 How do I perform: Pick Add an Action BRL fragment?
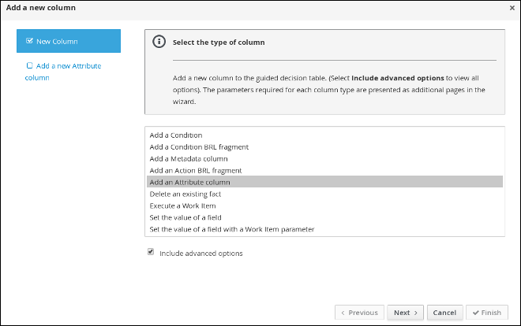tap(195, 171)
